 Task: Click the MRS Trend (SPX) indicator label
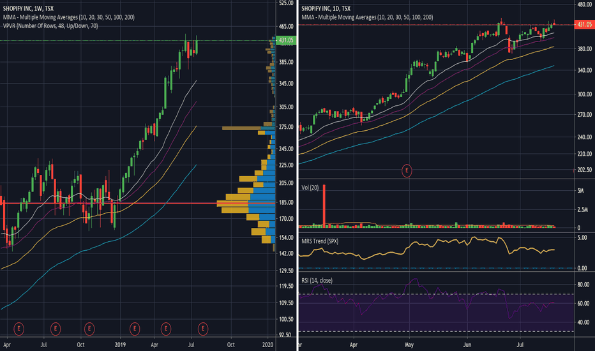(320, 241)
